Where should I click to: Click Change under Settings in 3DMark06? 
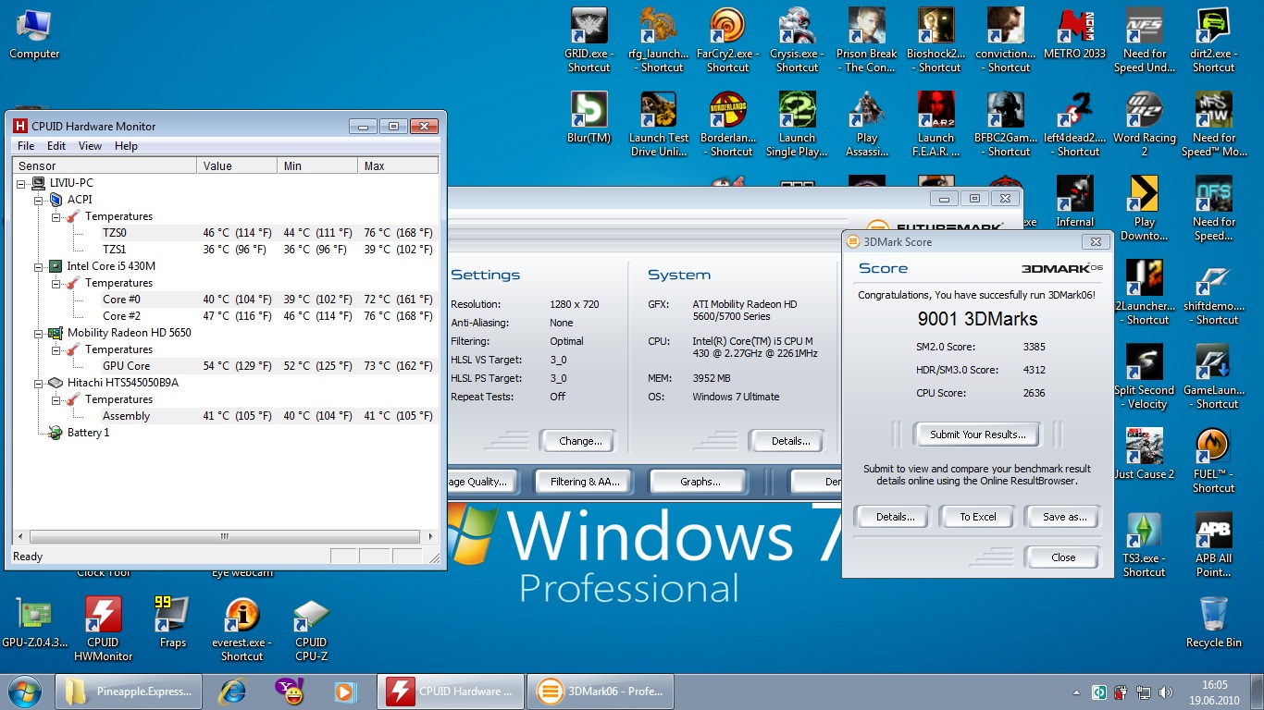[580, 441]
